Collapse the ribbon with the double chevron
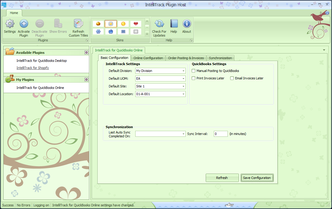Image resolution: width=332 pixels, height=209 pixels. [321, 13]
